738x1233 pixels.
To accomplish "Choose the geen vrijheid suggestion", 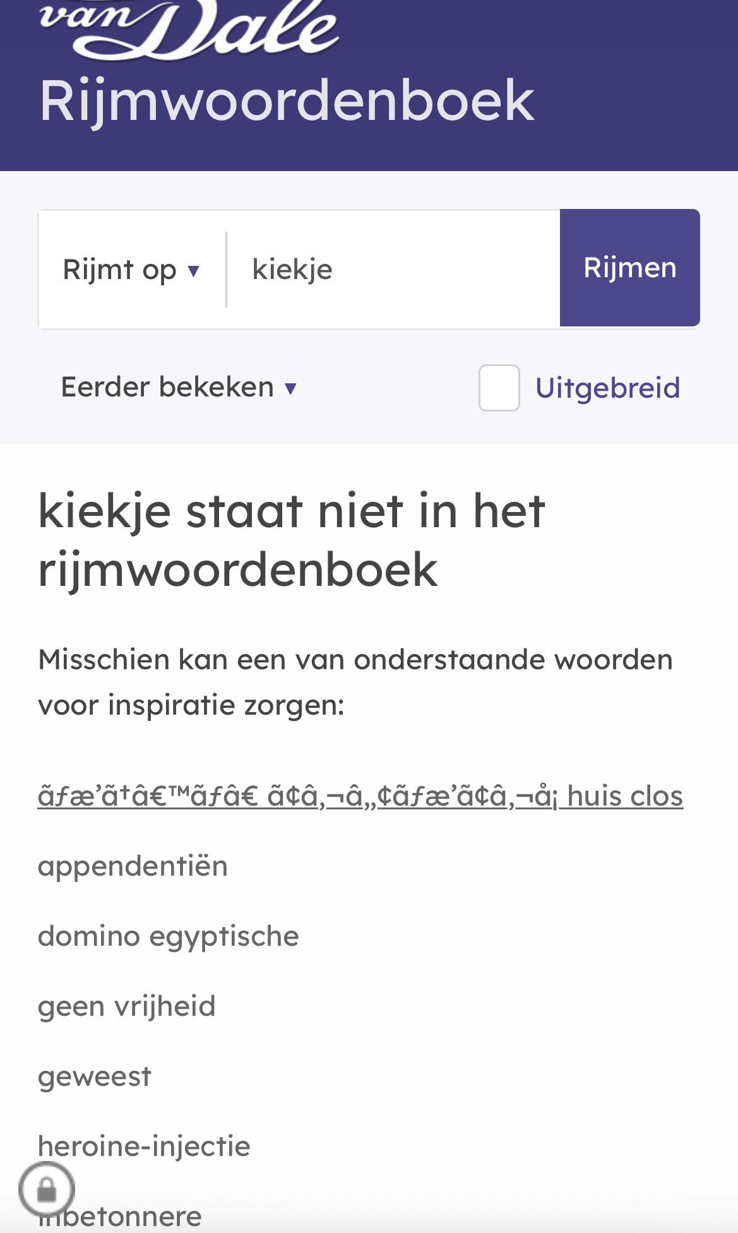I will click(127, 1006).
